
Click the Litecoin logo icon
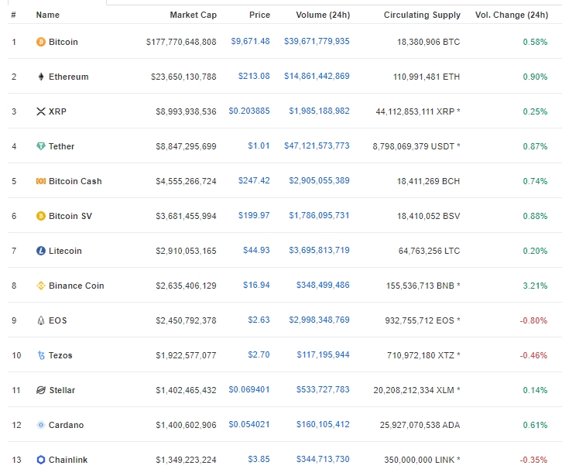[x=41, y=251]
